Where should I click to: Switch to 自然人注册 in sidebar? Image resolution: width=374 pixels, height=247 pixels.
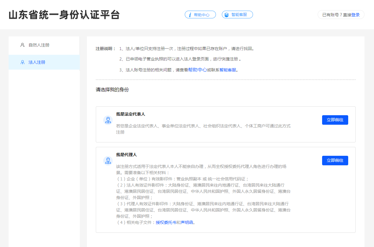coord(44,45)
